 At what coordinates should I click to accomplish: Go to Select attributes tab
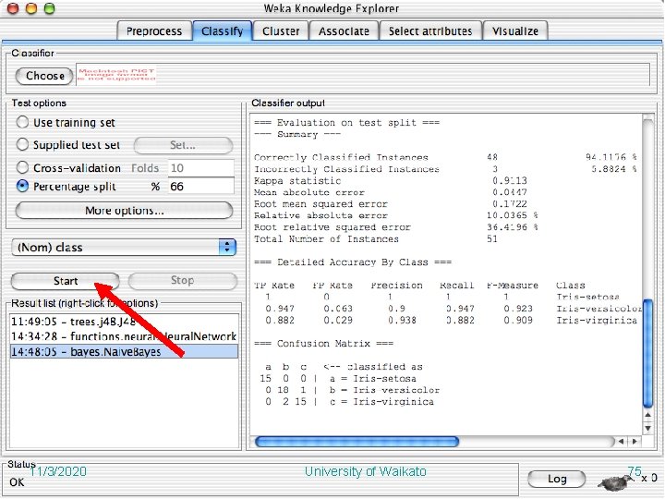(x=430, y=31)
